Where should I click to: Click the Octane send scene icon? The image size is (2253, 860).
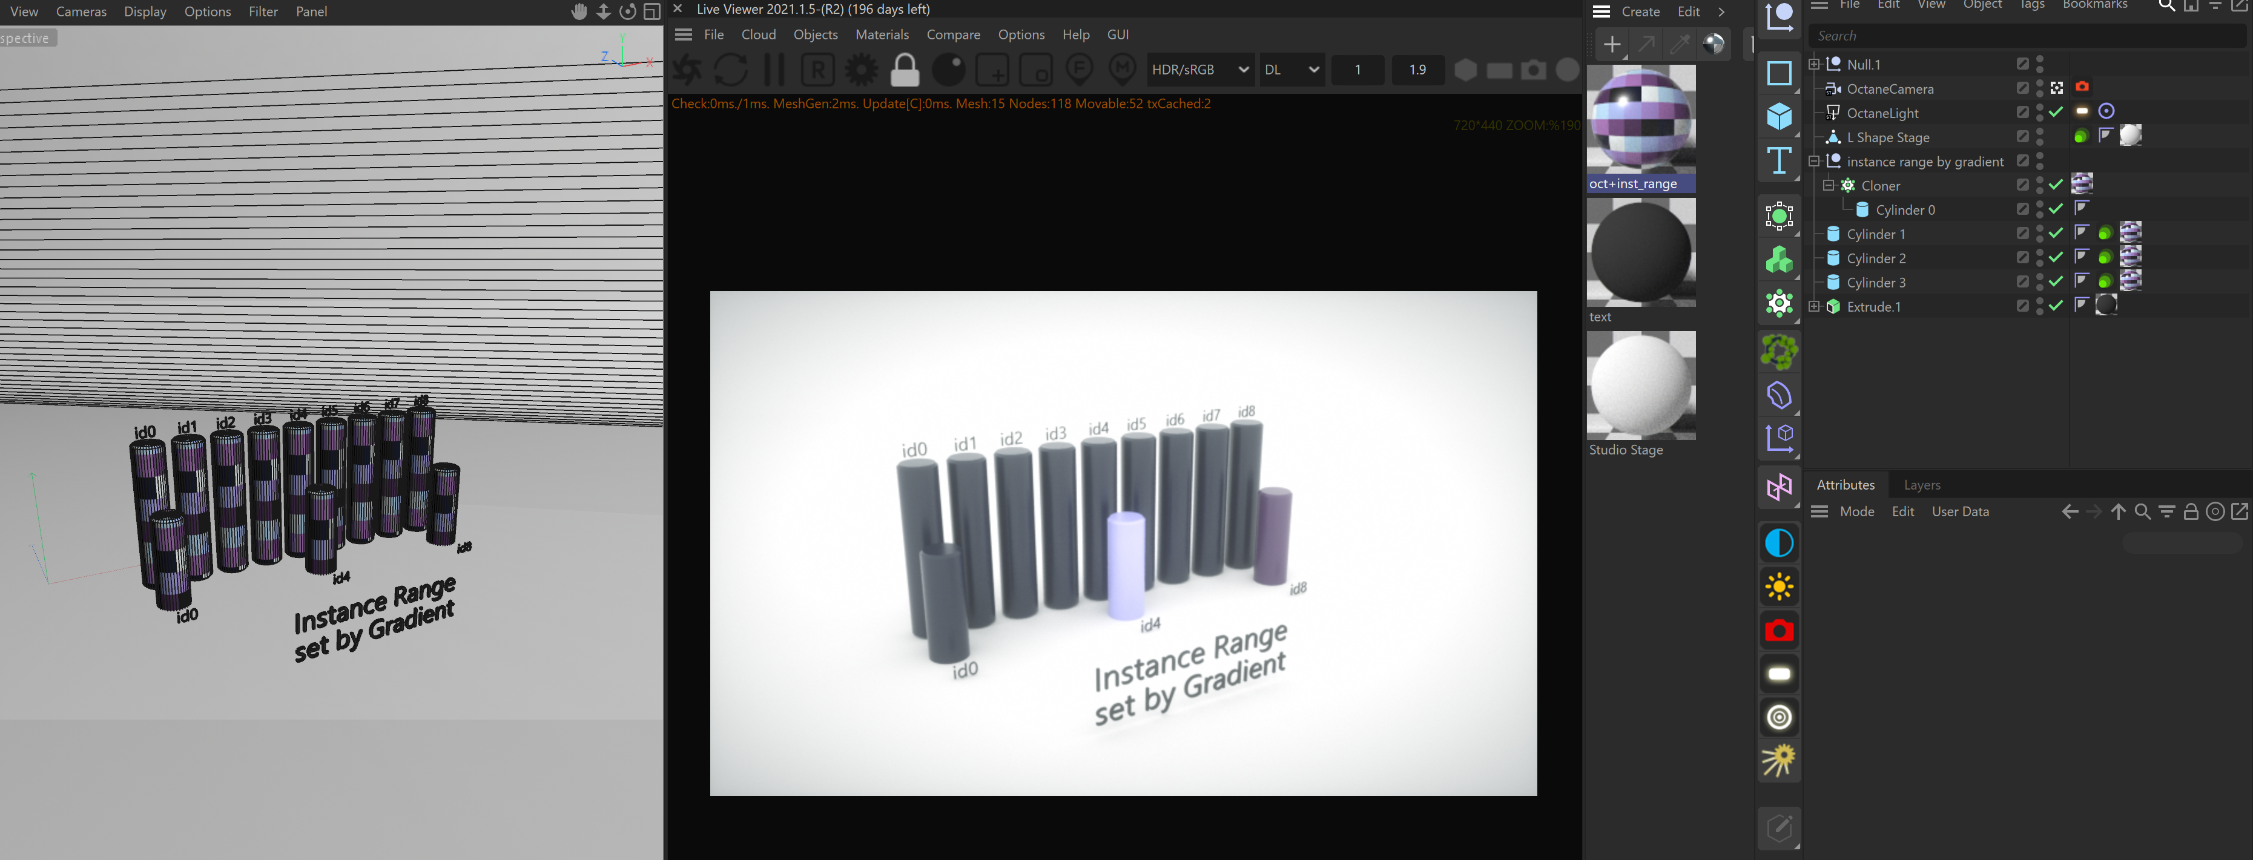click(x=687, y=70)
